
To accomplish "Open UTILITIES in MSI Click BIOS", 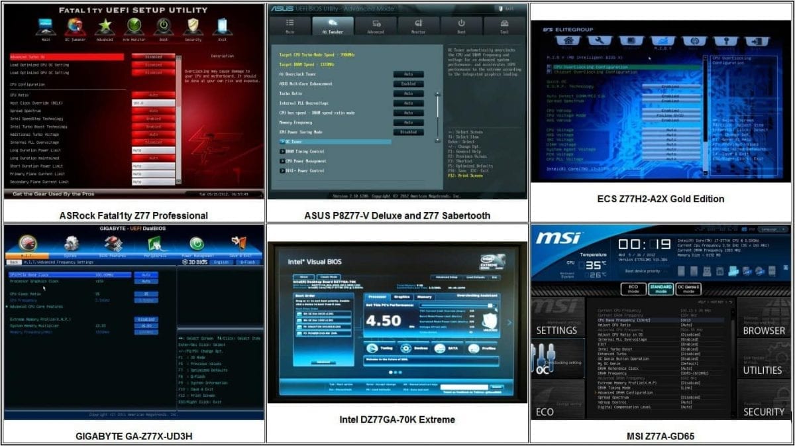I will (763, 370).
